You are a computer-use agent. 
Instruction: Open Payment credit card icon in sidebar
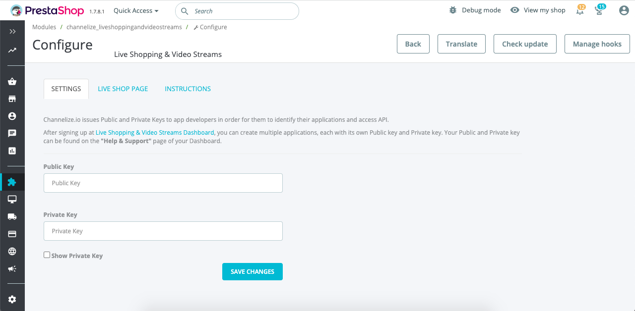click(12, 234)
